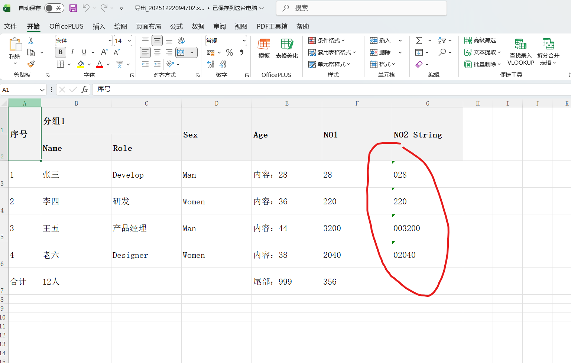Click the formula bar showing 序号
The height and width of the screenshot is (363, 571).
pos(331,90)
